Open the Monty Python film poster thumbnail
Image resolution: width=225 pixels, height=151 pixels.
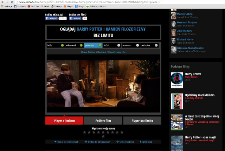[177, 122]
